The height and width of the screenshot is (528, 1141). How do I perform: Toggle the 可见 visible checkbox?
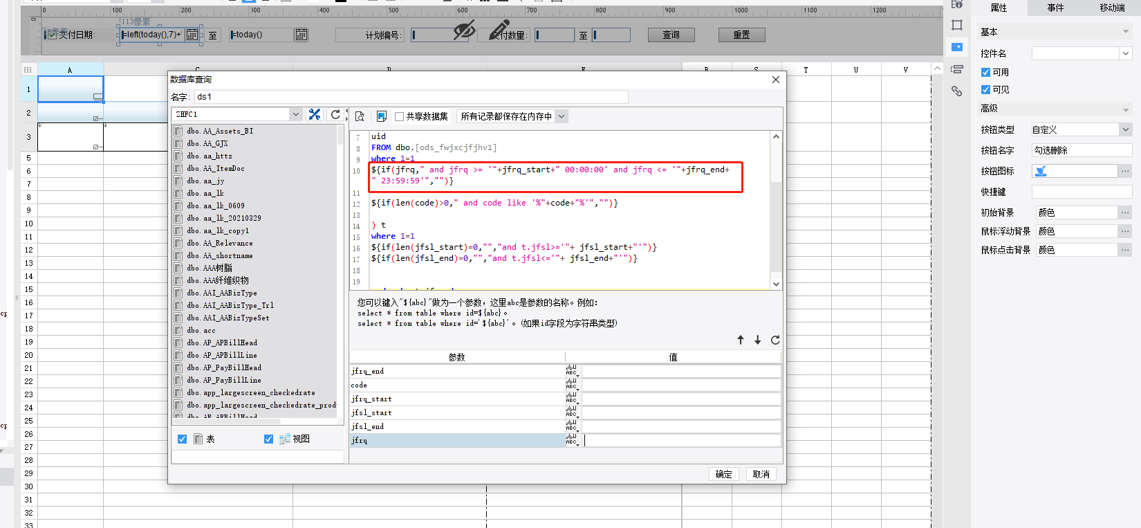click(985, 89)
